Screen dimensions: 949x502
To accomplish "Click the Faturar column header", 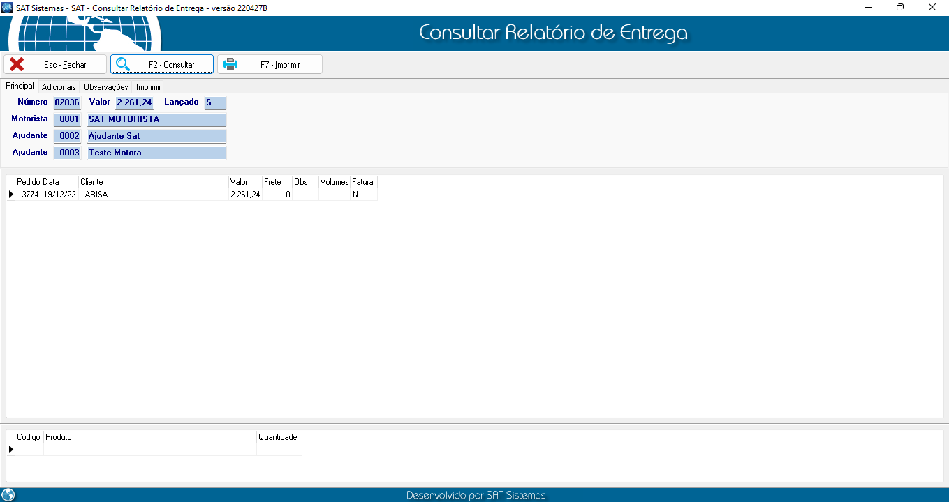I will click(x=364, y=182).
